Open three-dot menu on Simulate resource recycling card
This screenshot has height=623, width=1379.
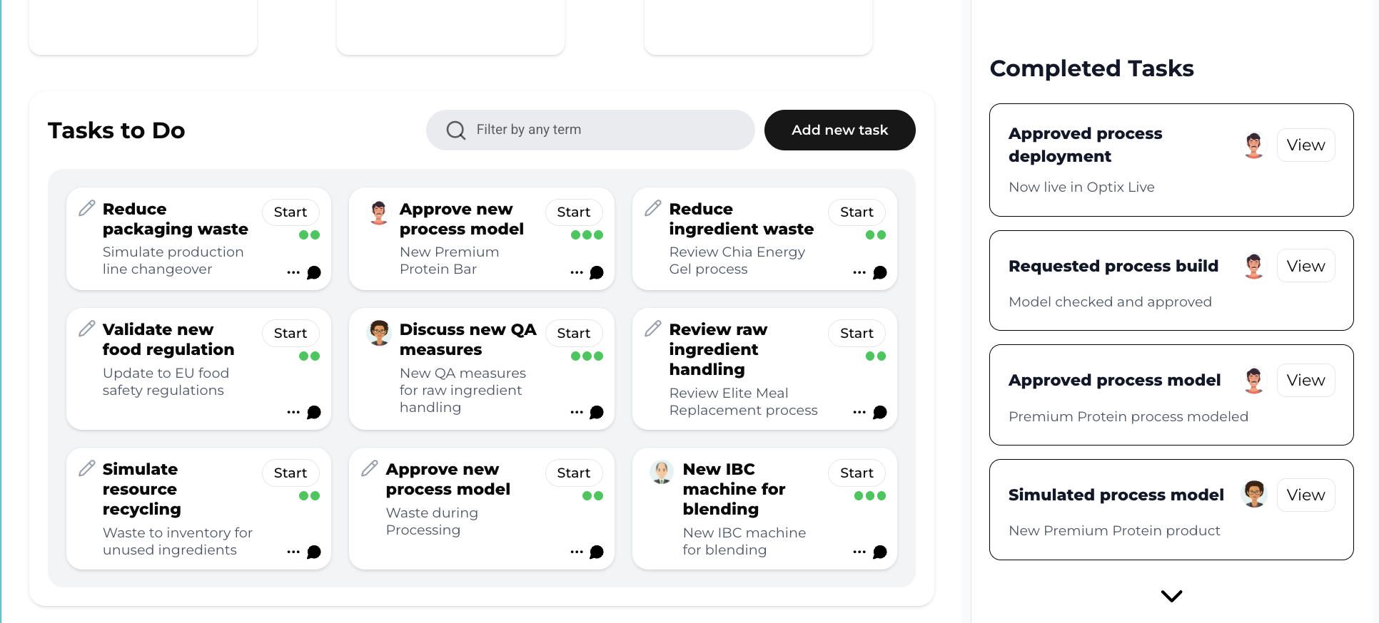pos(293,552)
